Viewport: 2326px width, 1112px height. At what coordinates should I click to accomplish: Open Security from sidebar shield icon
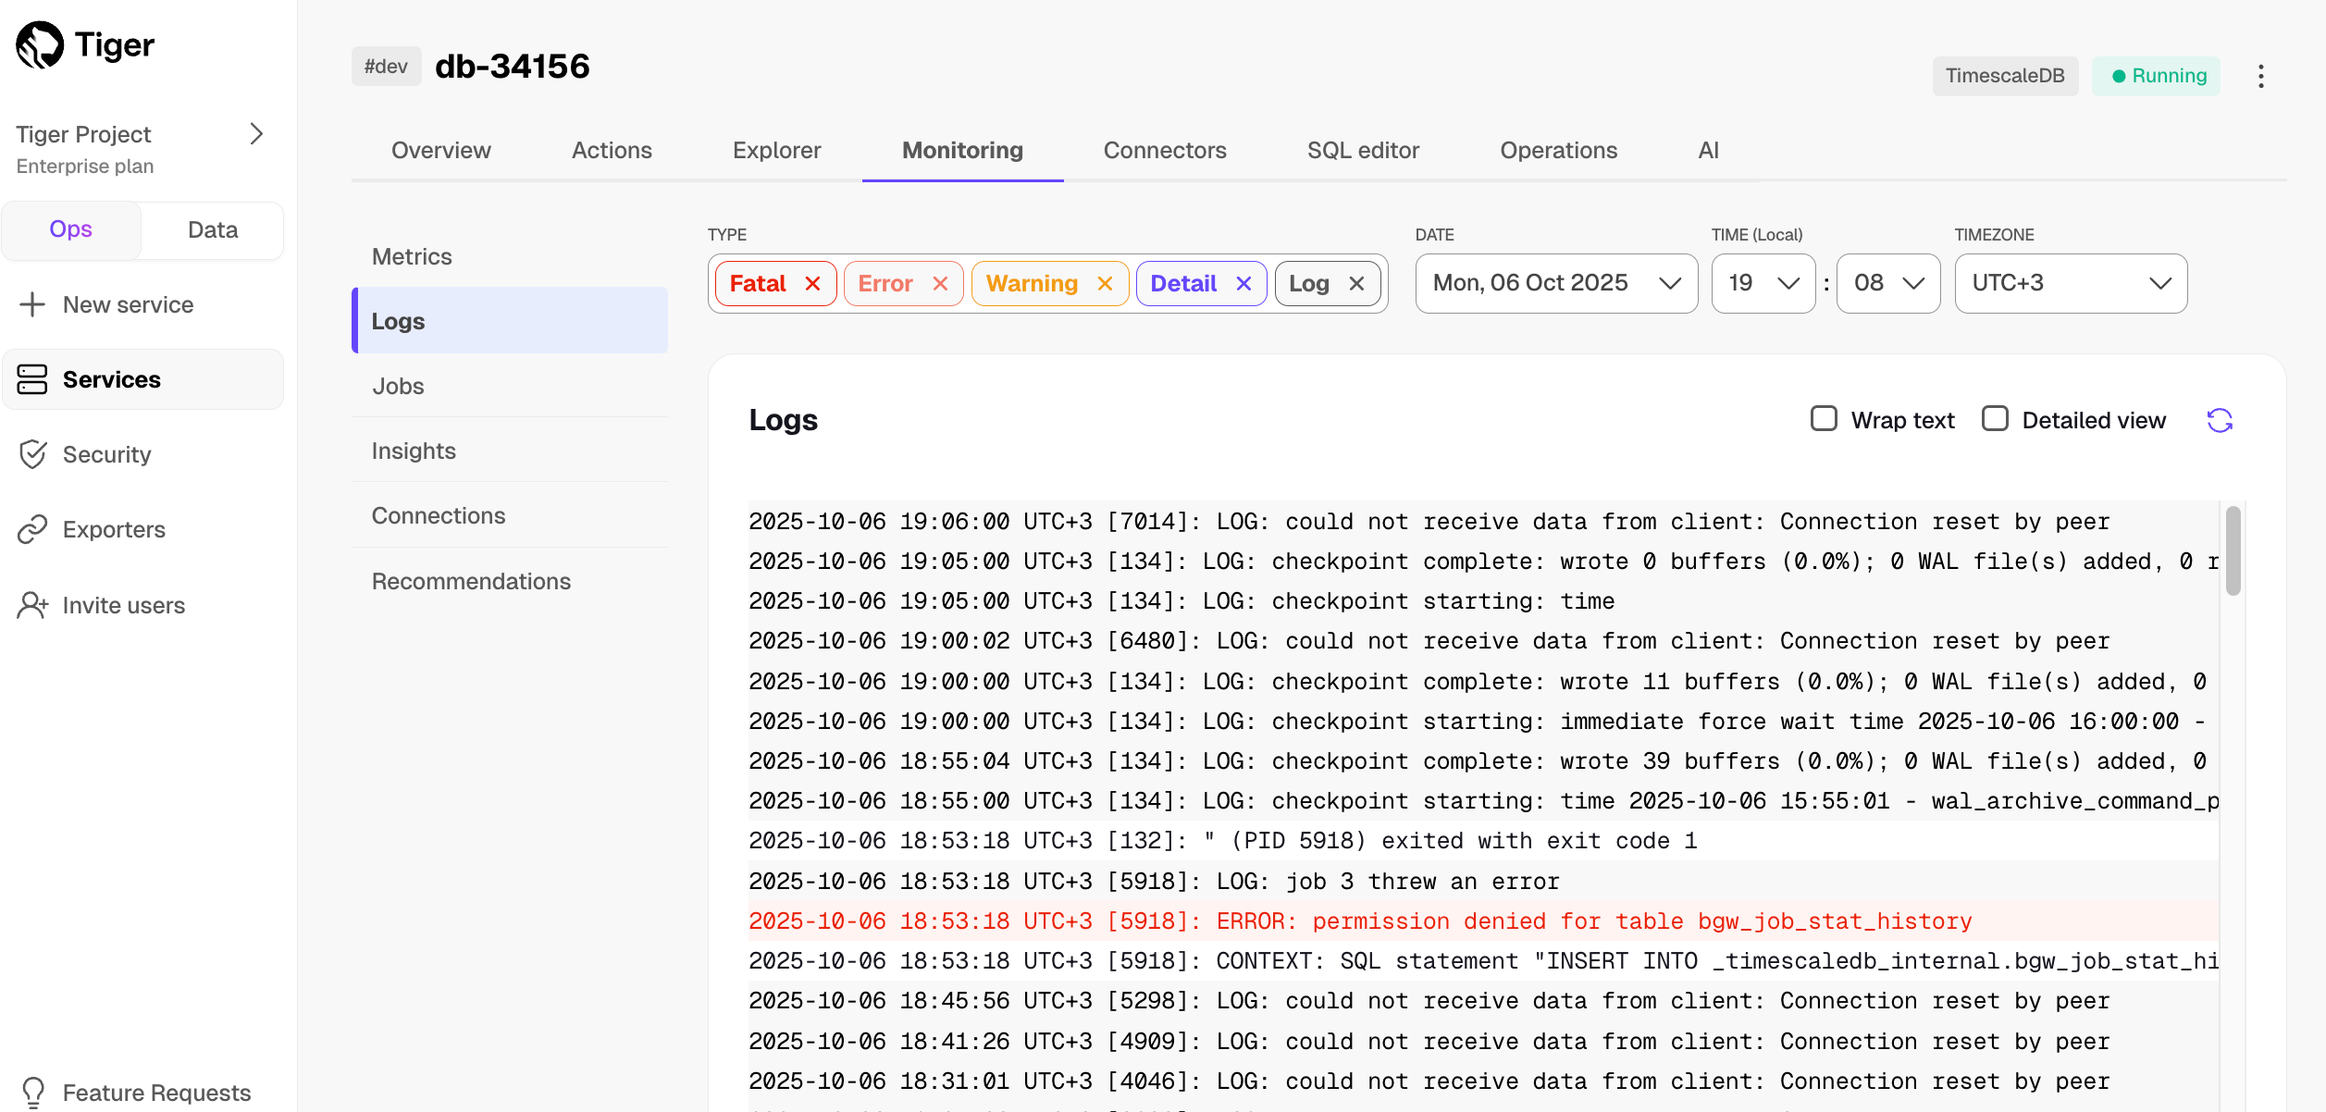click(32, 454)
